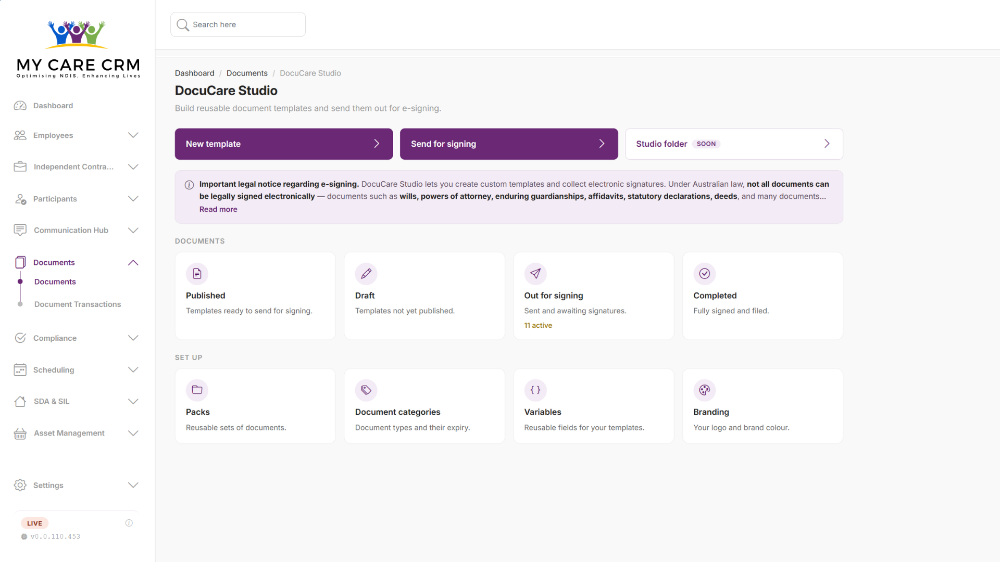
Task: Click the DocuCare Studio breadcrumb text
Action: pos(310,73)
